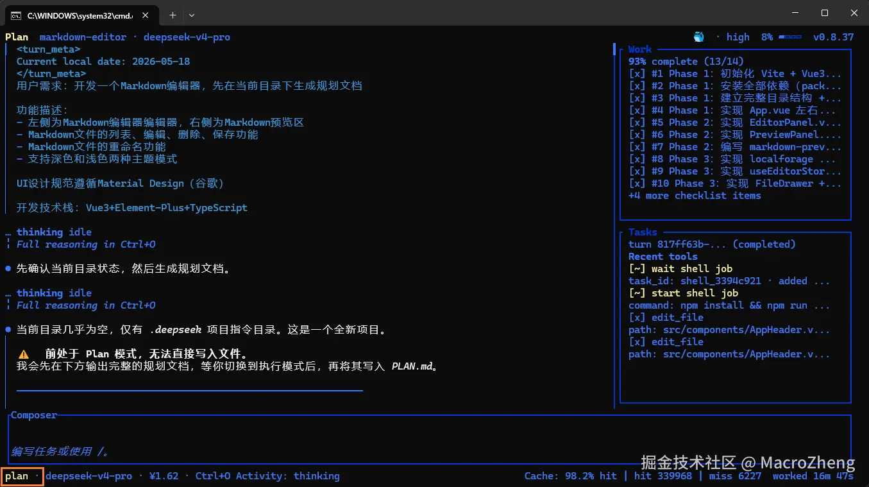
Task: Click the [~] wait shell job marker
Action: (x=637, y=269)
